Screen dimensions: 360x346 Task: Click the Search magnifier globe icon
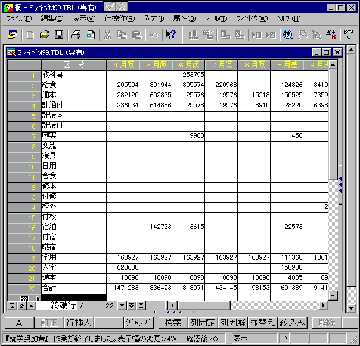[x=288, y=35]
